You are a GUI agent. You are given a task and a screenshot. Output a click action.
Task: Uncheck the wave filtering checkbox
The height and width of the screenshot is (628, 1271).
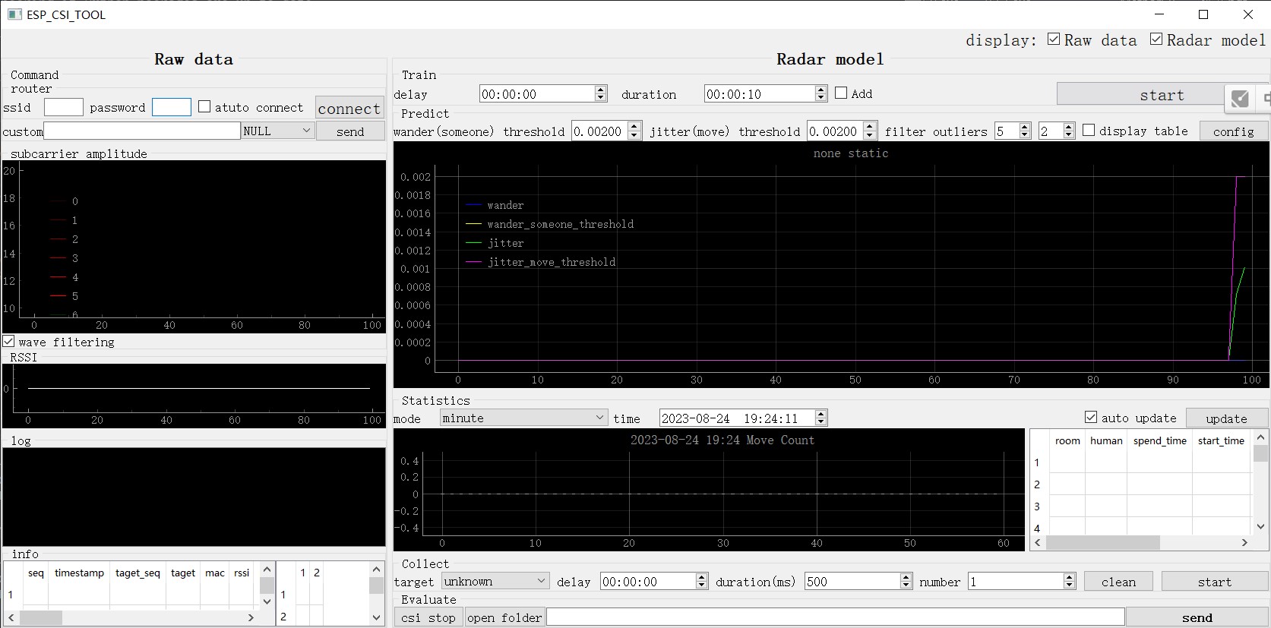(8, 342)
